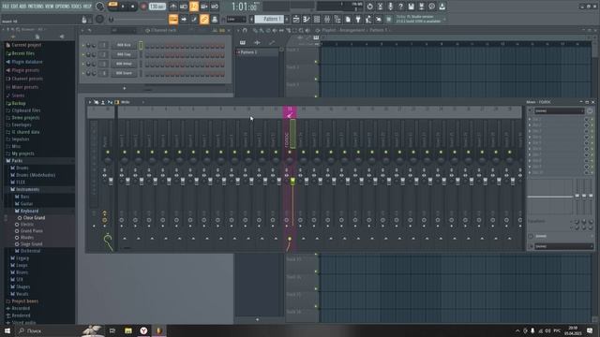Click the red Record button
This screenshot has width=600, height=337.
click(x=143, y=7)
